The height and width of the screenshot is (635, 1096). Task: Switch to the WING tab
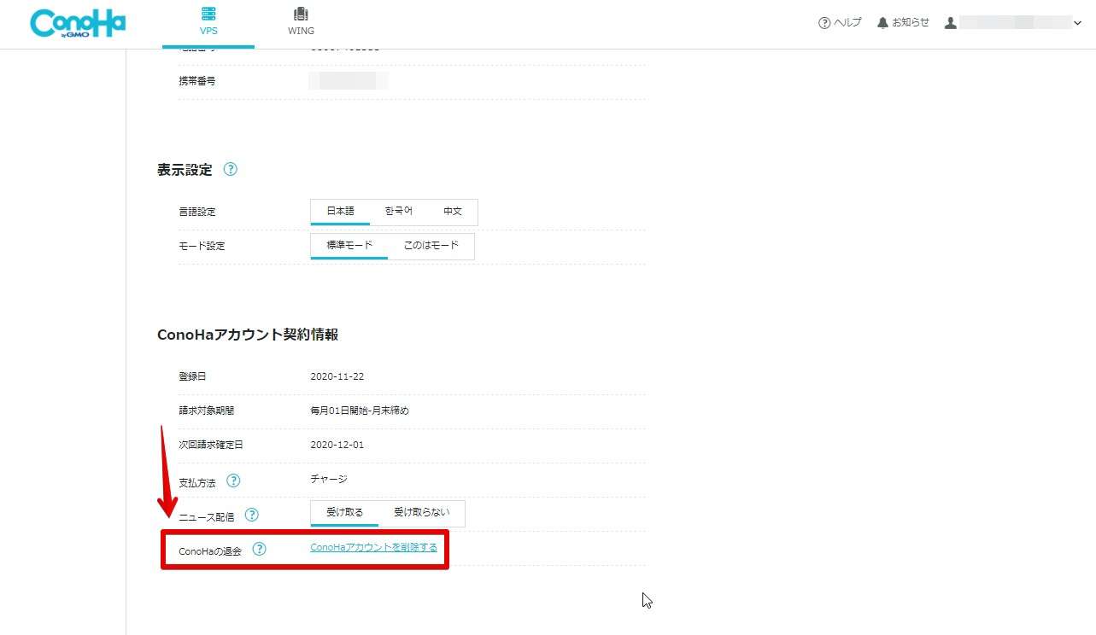301,23
